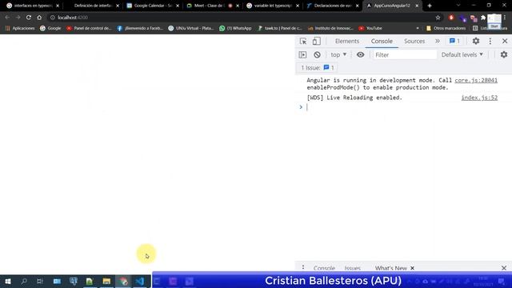Switch to the Console tab

[x=382, y=41]
